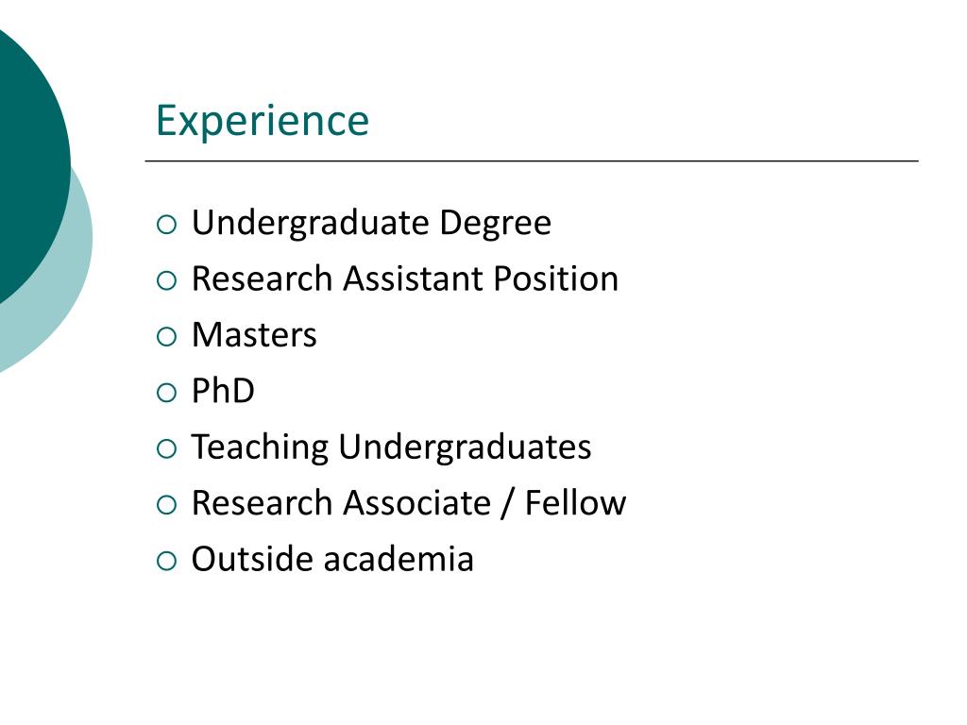Click the word Degree in first bullet

495,223
